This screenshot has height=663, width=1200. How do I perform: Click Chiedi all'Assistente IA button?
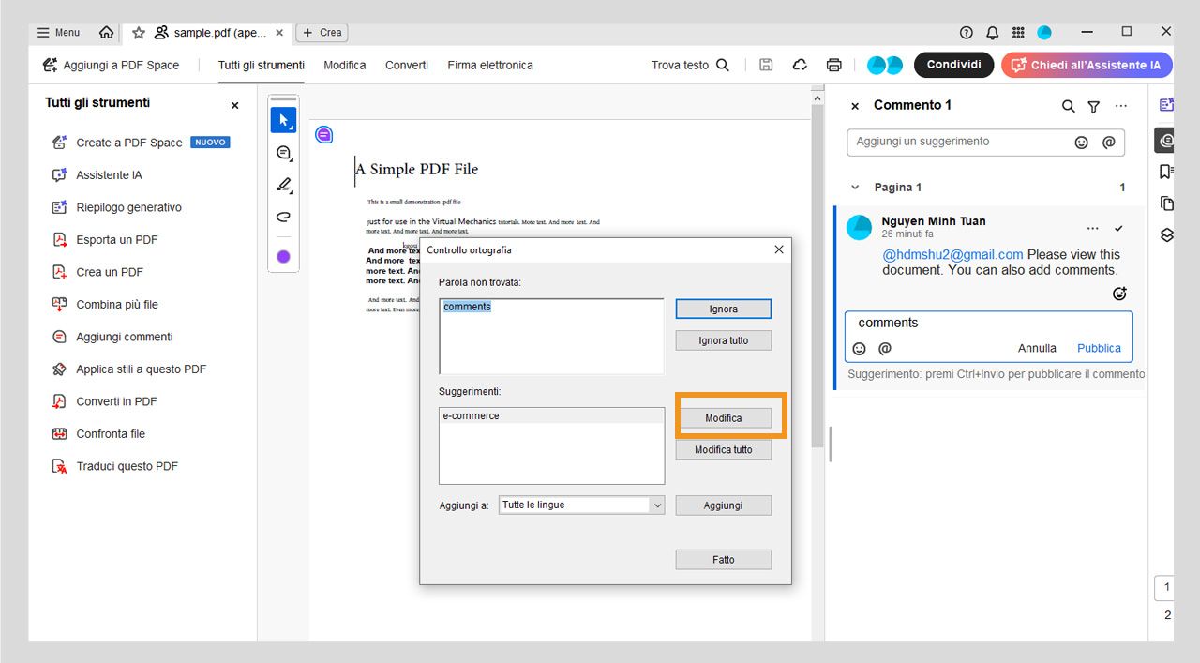pos(1087,65)
